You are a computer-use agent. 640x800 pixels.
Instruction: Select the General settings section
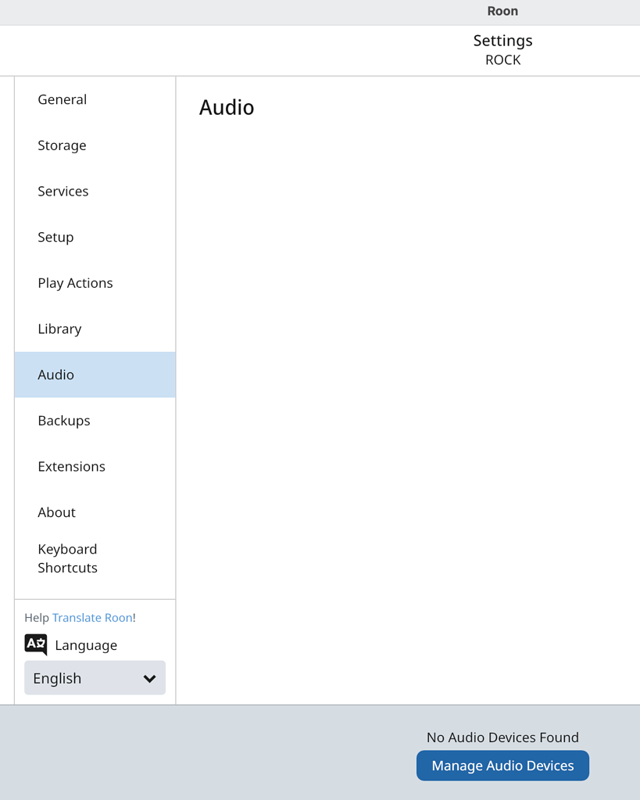[x=62, y=99]
